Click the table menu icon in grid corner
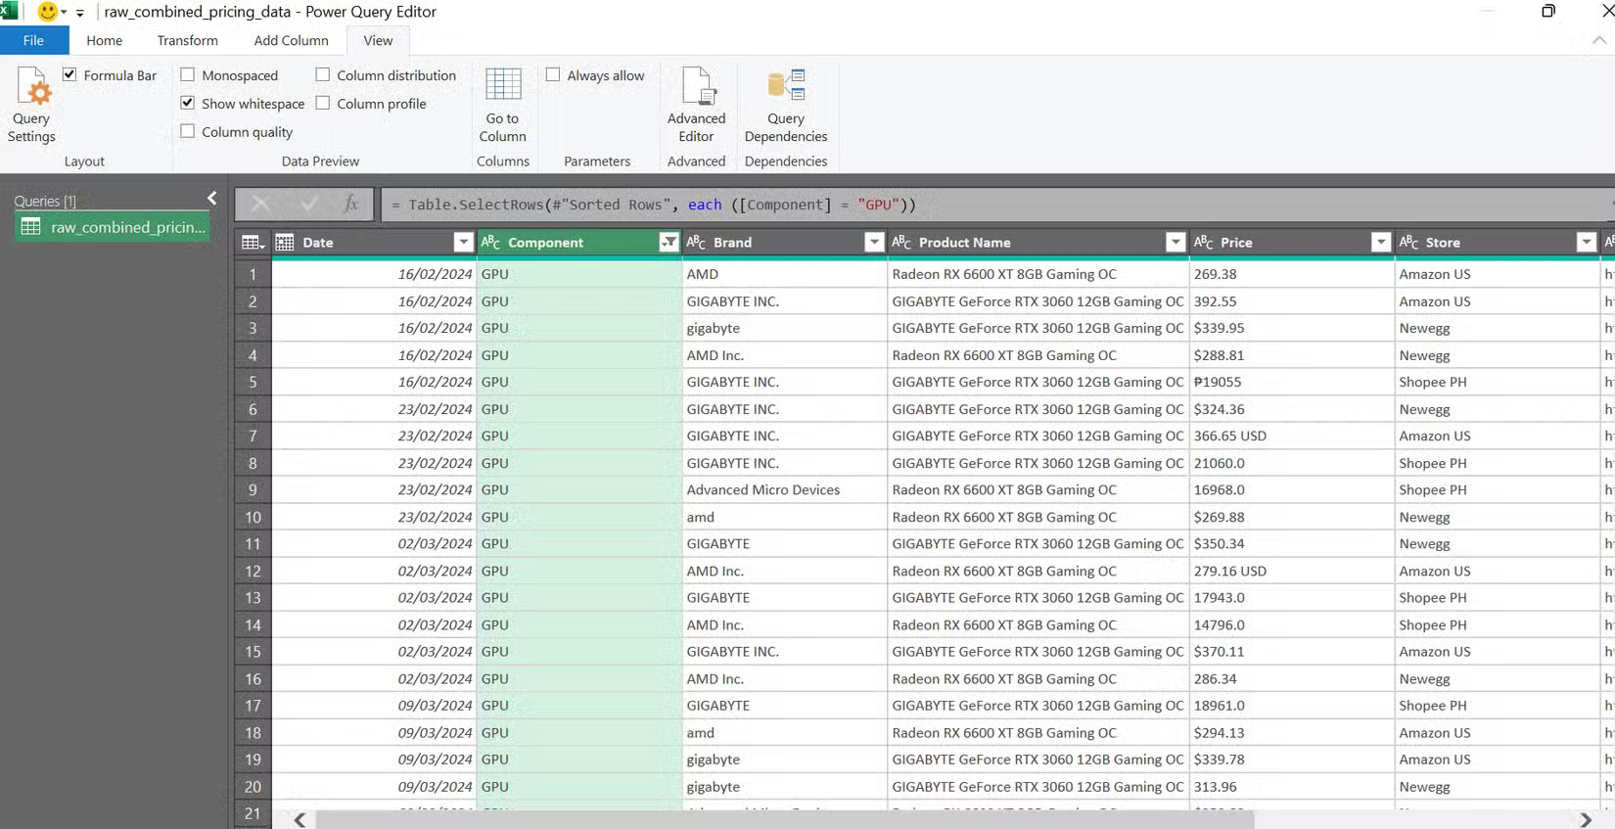Viewport: 1615px width, 829px height. coord(252,243)
